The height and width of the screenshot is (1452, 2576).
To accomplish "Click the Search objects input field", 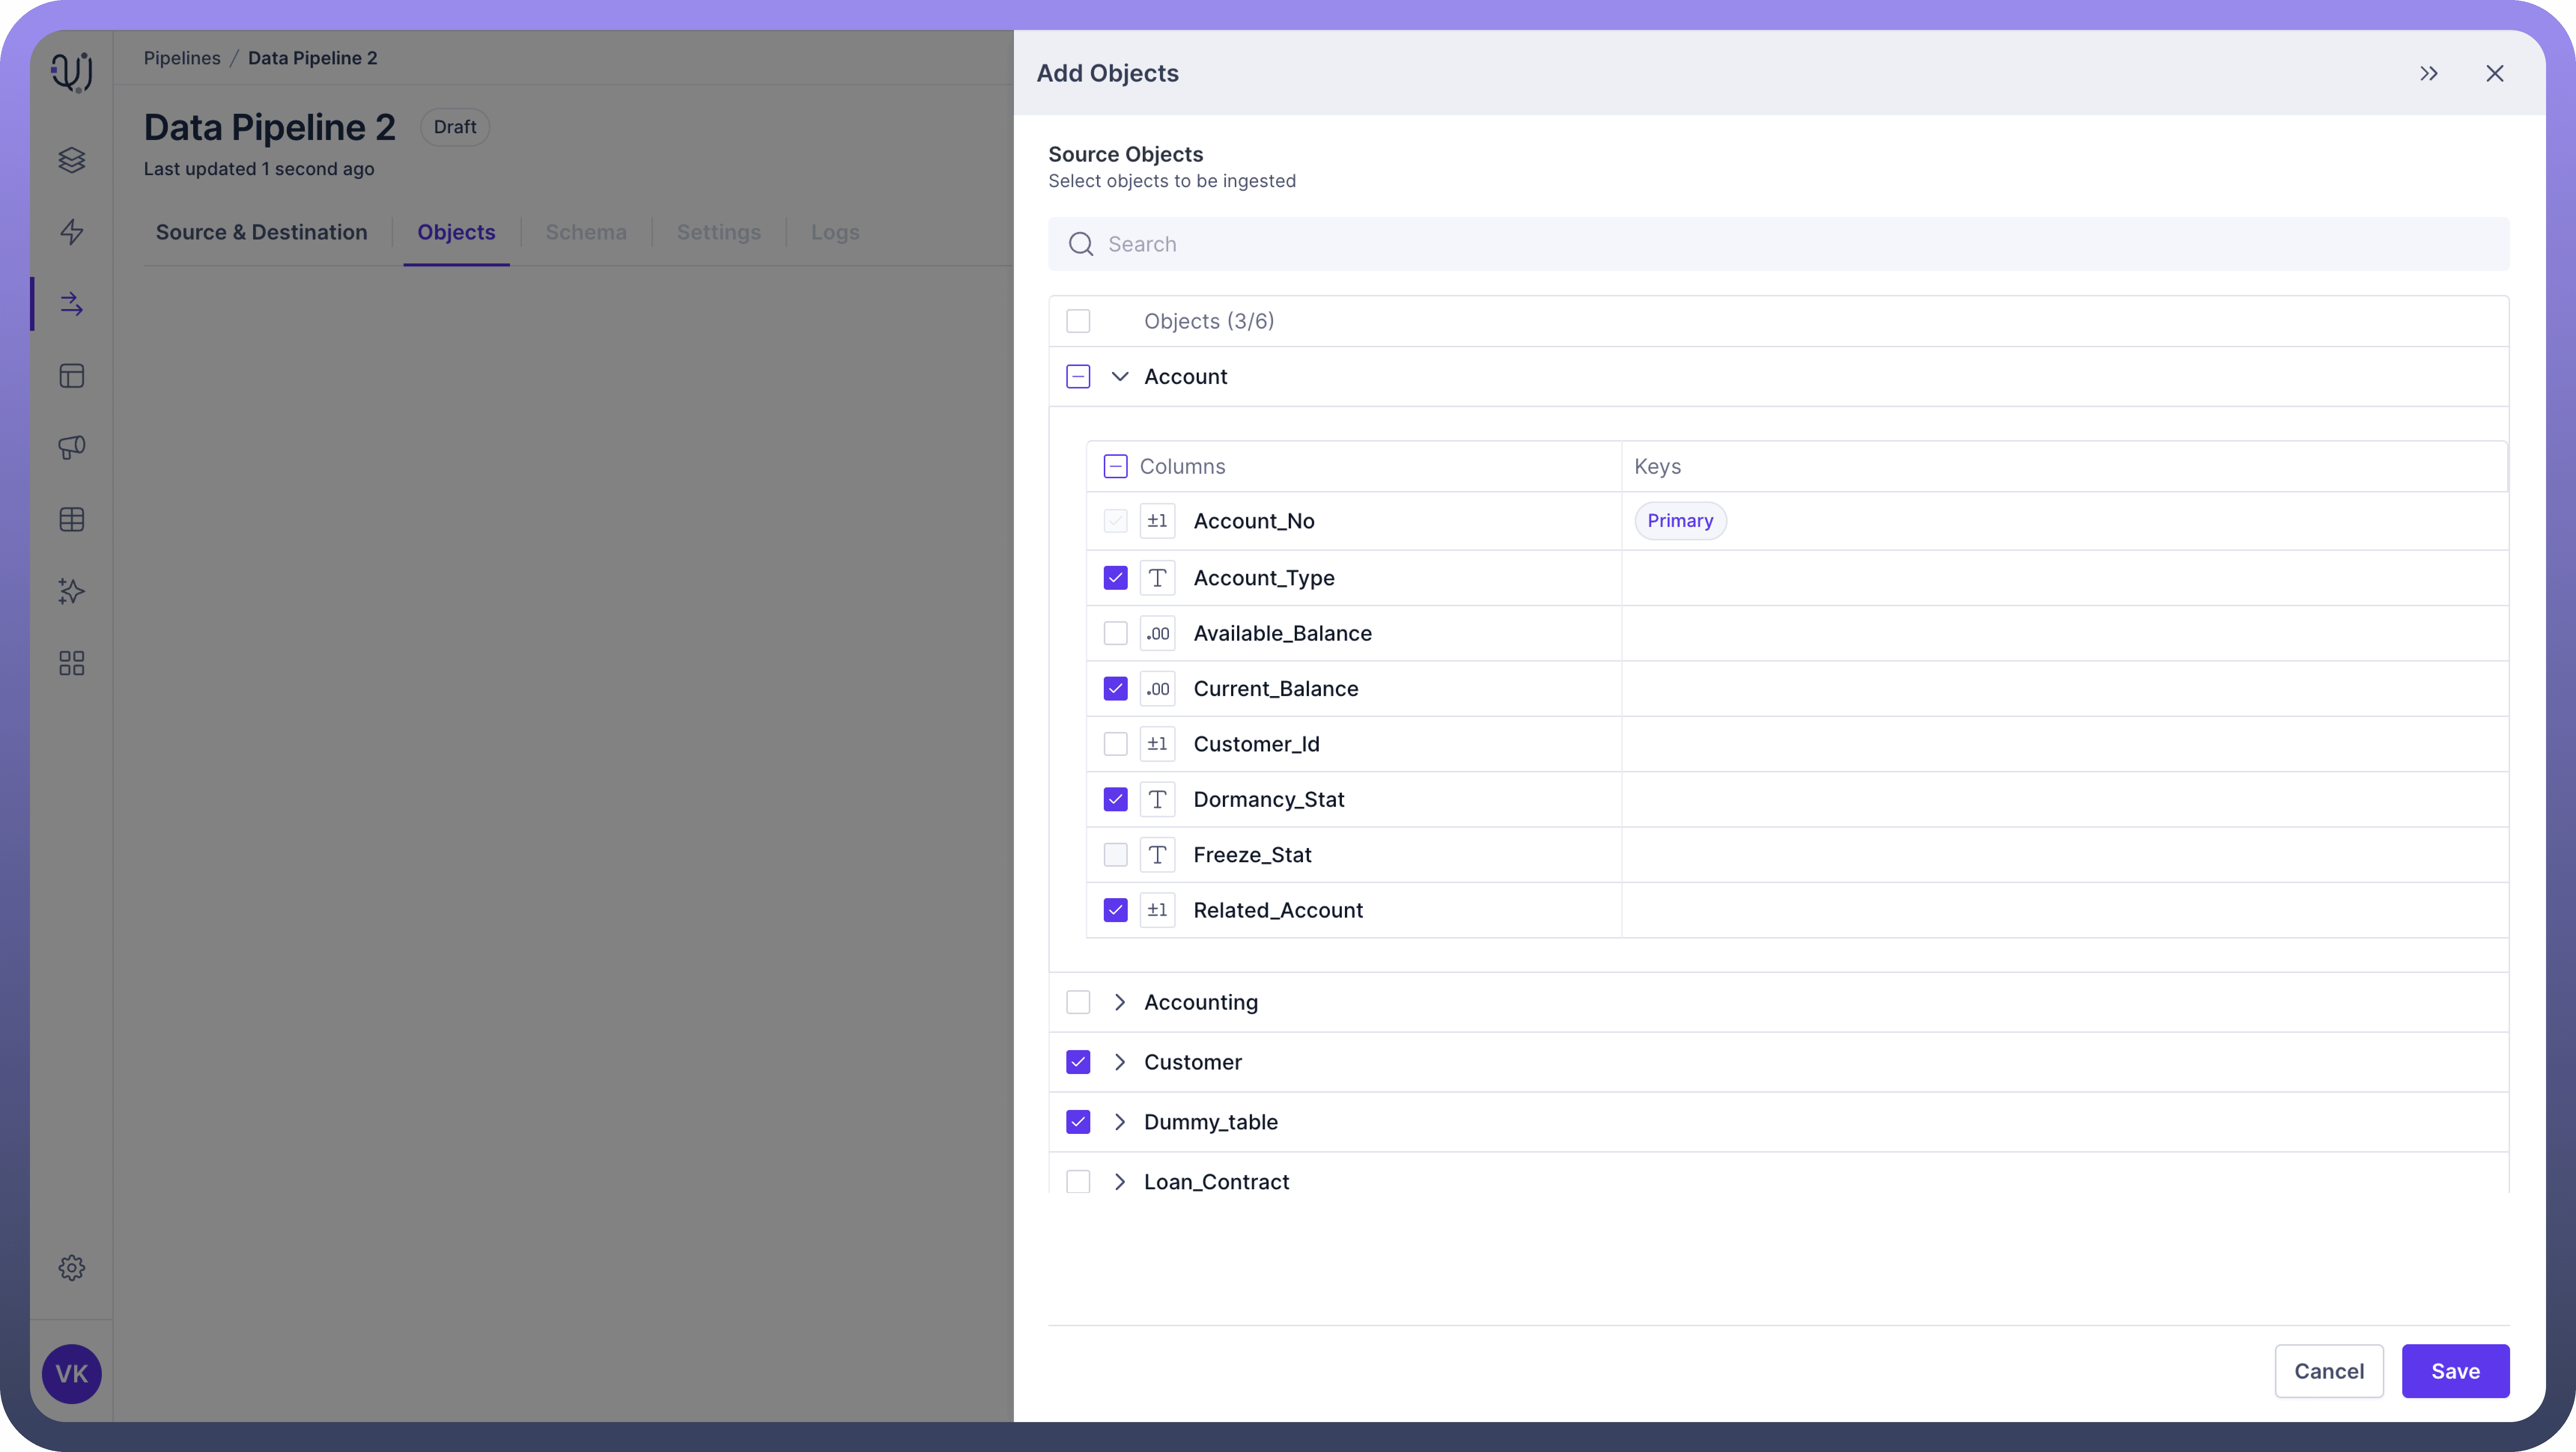I will click(x=1778, y=244).
